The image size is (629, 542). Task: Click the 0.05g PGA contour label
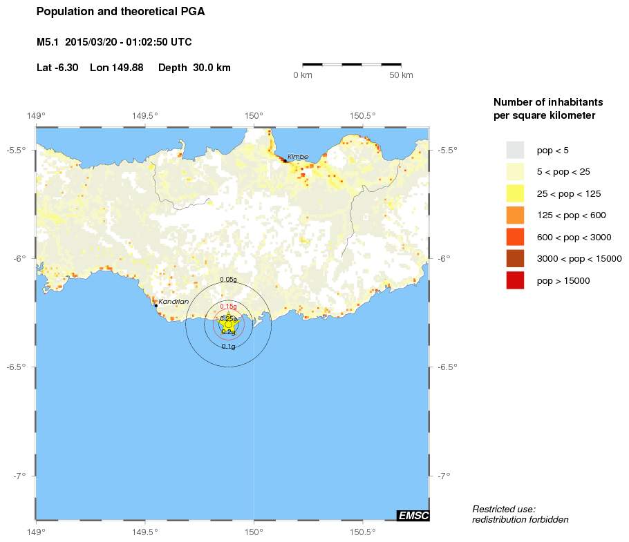(x=228, y=280)
